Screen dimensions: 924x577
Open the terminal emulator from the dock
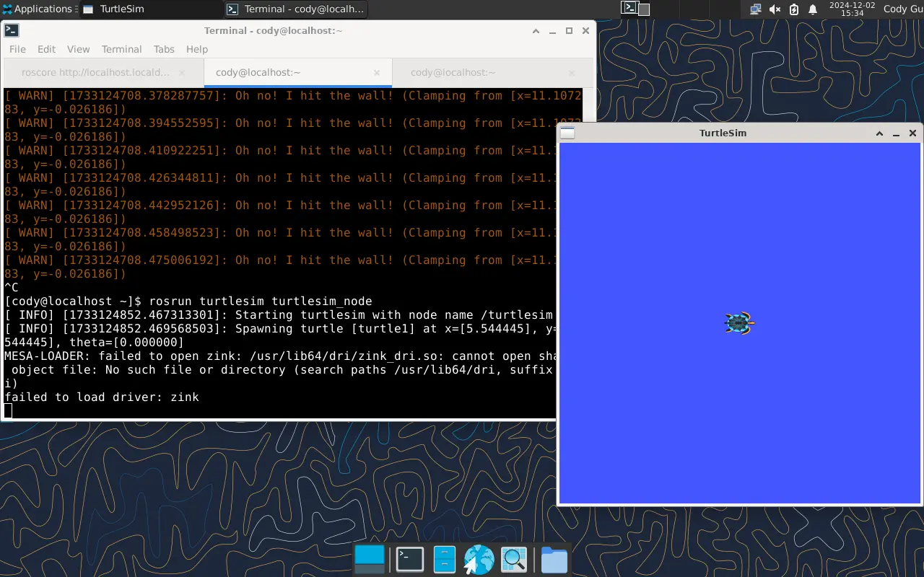tap(409, 560)
